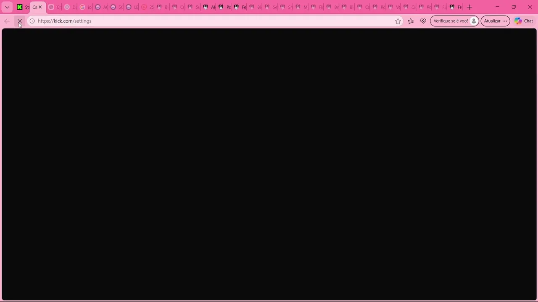Switch to the 'Fe' tab
The width and height of the screenshot is (538, 302).
[240, 7]
